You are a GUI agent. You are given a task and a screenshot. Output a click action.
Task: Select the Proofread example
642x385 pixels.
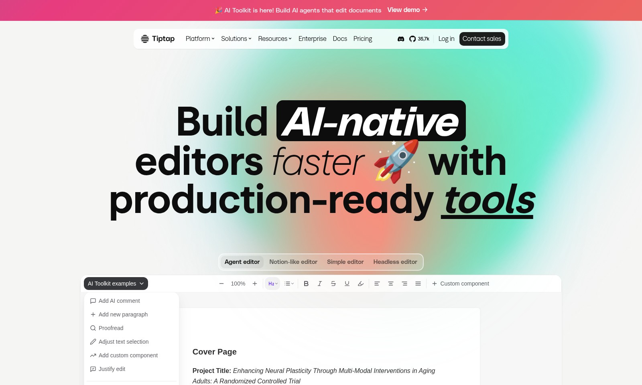pos(132,328)
